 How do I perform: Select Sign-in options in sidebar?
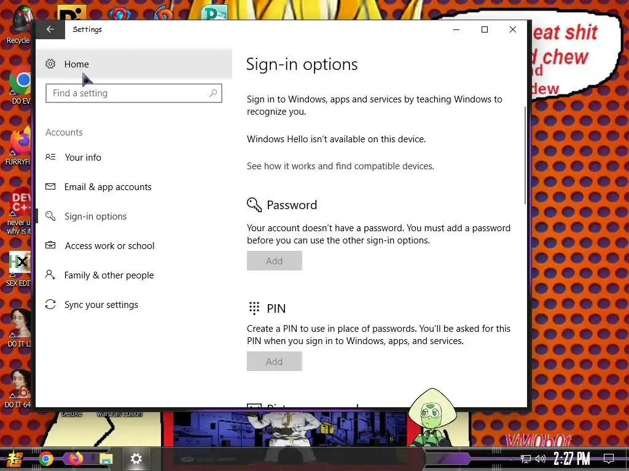(133, 216)
